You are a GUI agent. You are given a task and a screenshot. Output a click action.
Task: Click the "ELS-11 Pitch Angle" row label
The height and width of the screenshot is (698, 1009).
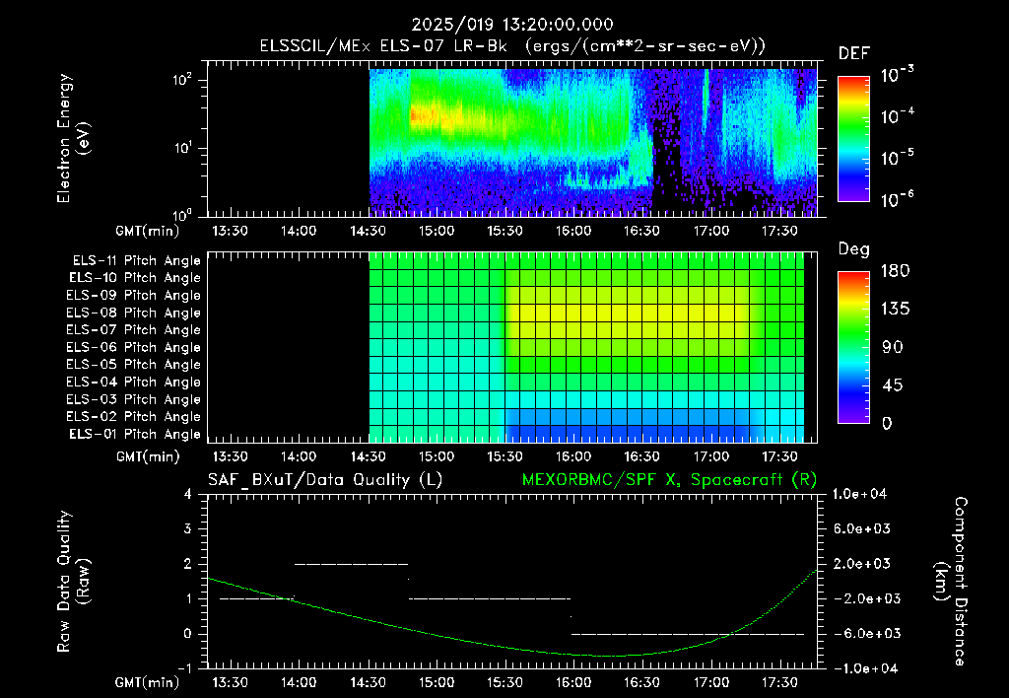(x=136, y=261)
